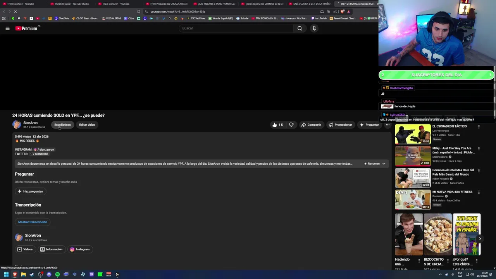Viewport: 496px width, 279px height.
Task: Open the Brave Shields lion icon
Action: tap(343, 12)
